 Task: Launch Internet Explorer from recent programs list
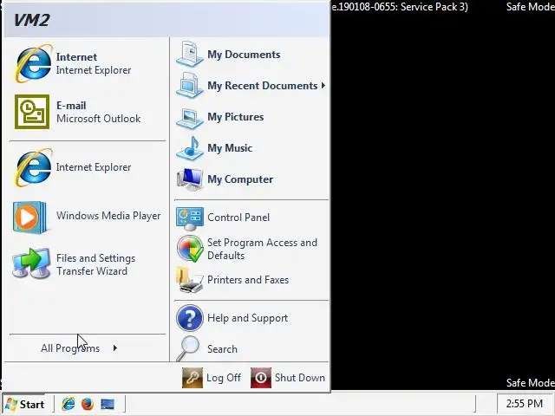click(33, 167)
